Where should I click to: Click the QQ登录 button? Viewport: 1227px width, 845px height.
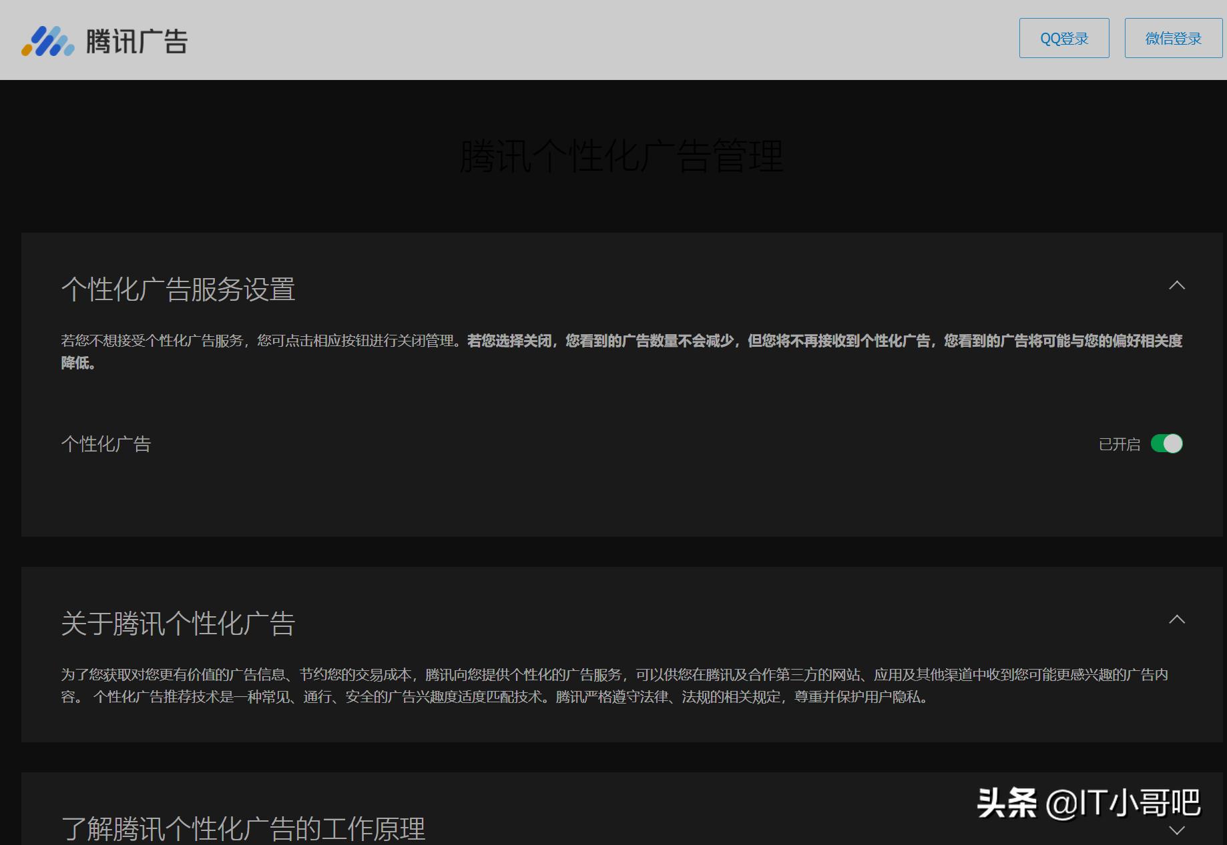(1064, 37)
